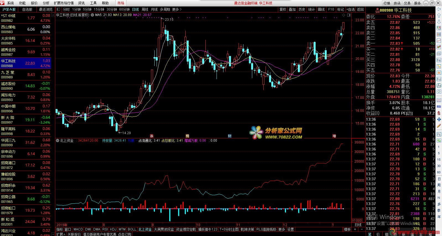Viewport: 442px width, 236px height.
Task: Toggle the side panel icon above price axis
Action: coord(349,15)
